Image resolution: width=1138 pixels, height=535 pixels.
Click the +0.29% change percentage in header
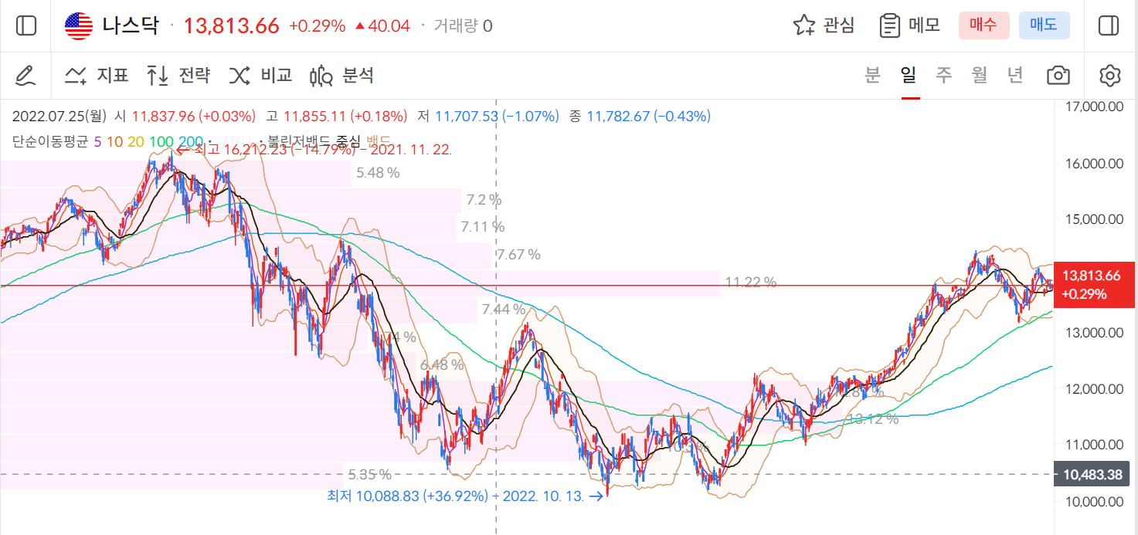317,25
